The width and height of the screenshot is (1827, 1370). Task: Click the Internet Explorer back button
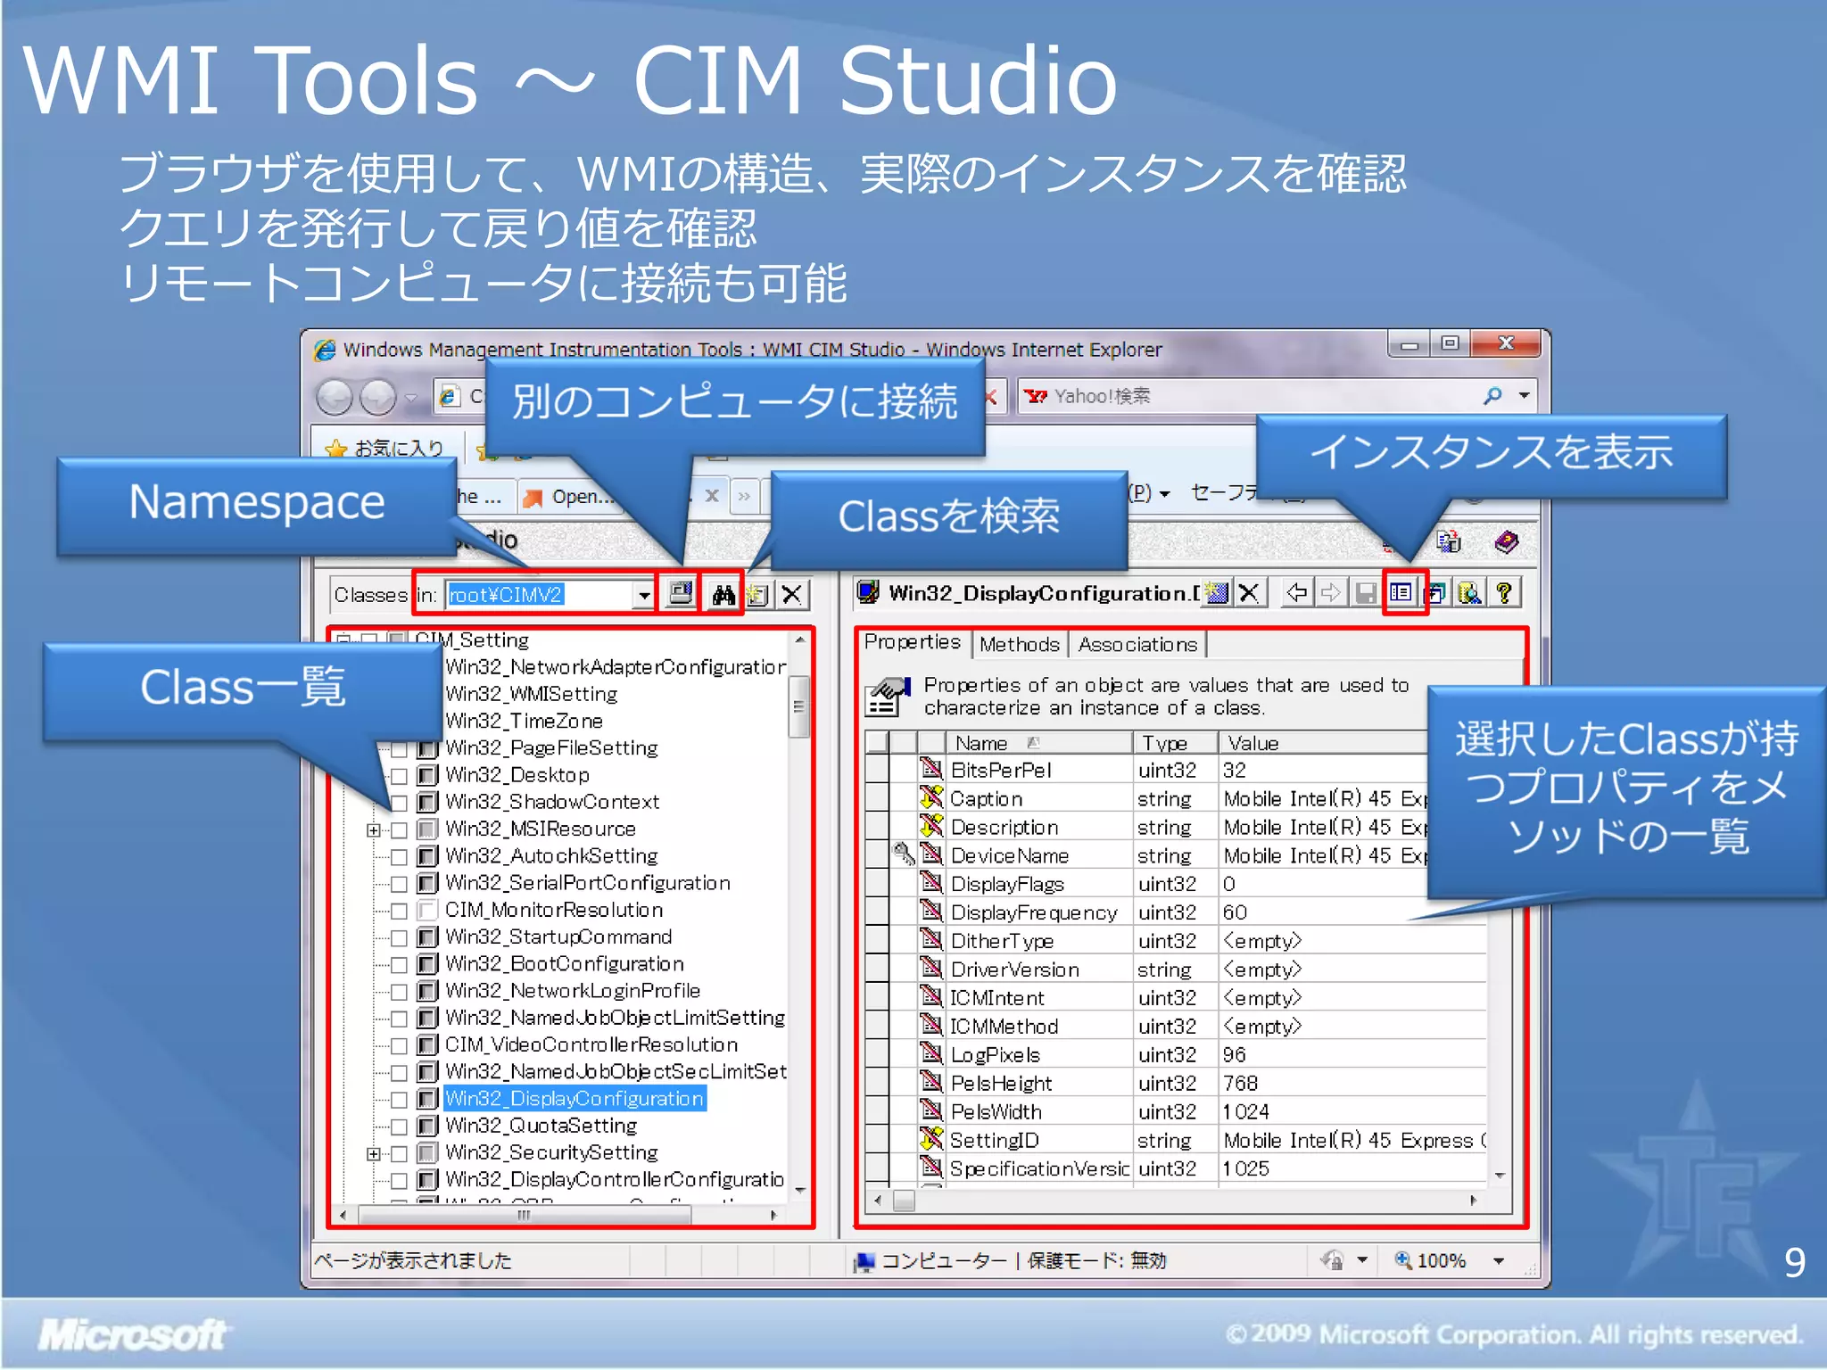coord(335,397)
